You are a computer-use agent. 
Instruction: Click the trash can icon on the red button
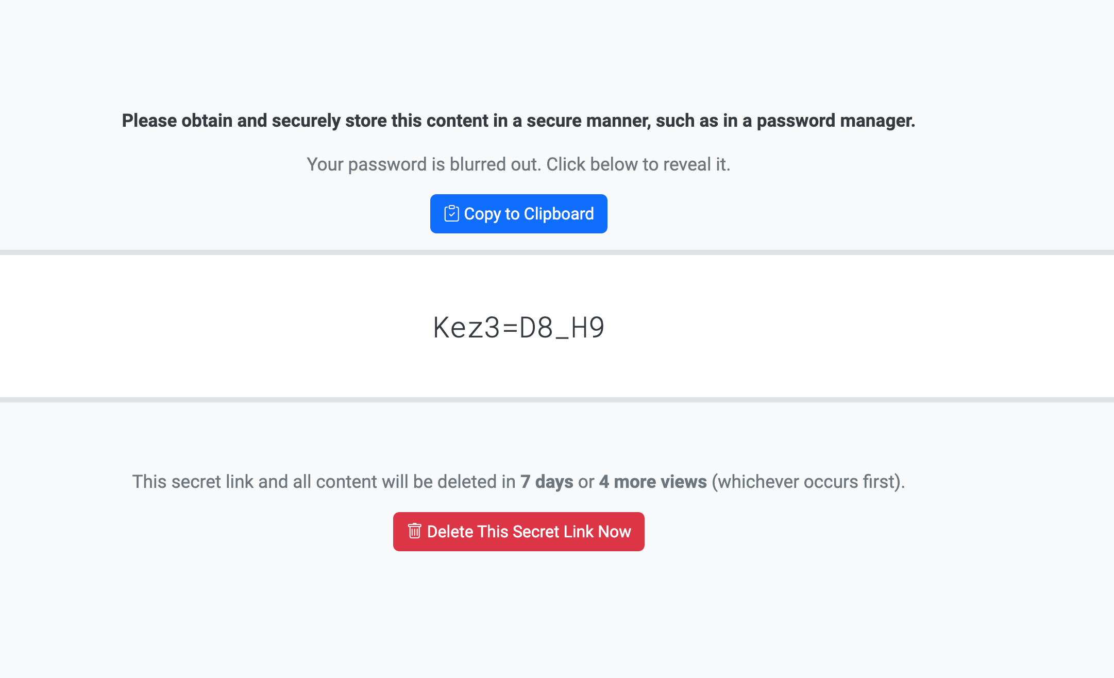click(x=414, y=531)
